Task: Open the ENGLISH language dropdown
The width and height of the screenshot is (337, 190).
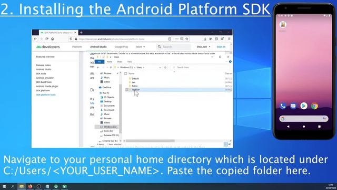Action: click(x=203, y=47)
